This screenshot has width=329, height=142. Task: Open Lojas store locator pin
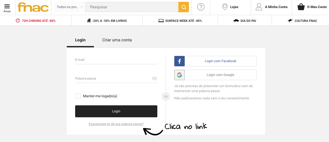225,7
